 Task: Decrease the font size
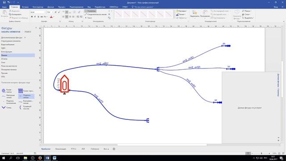coord(59,12)
